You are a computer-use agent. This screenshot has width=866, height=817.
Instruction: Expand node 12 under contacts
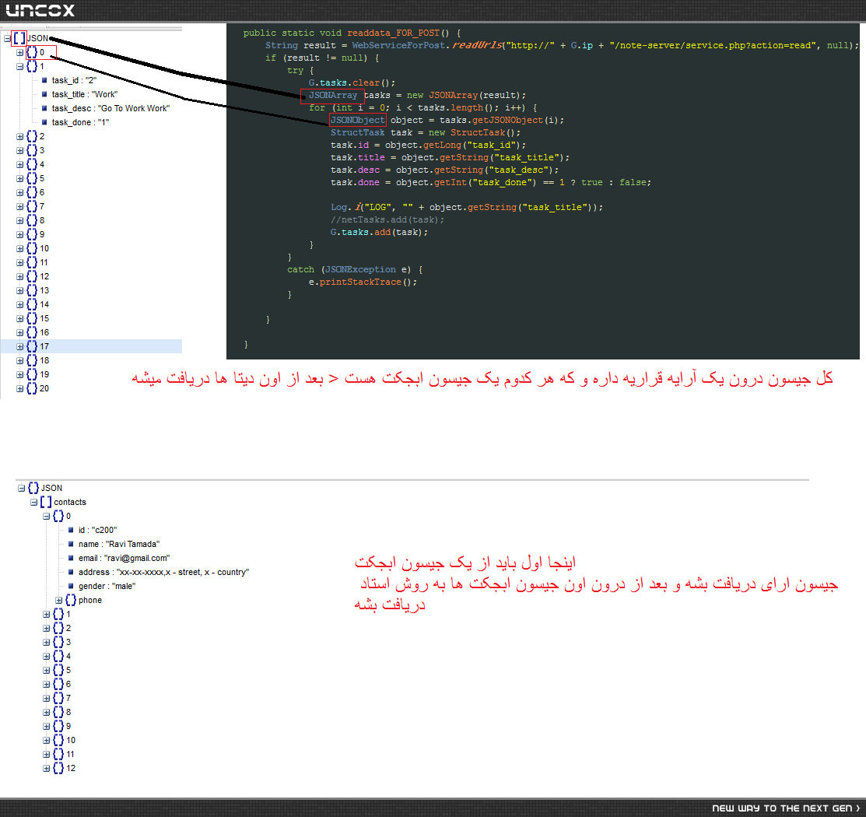click(x=47, y=768)
